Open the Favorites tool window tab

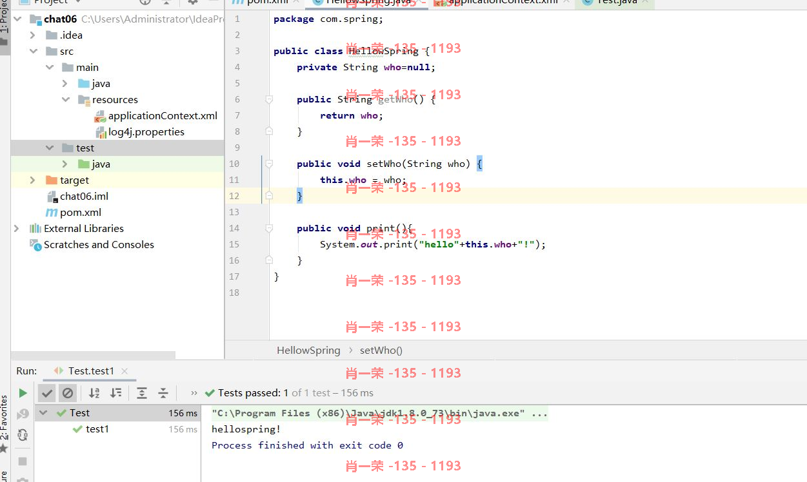5,422
